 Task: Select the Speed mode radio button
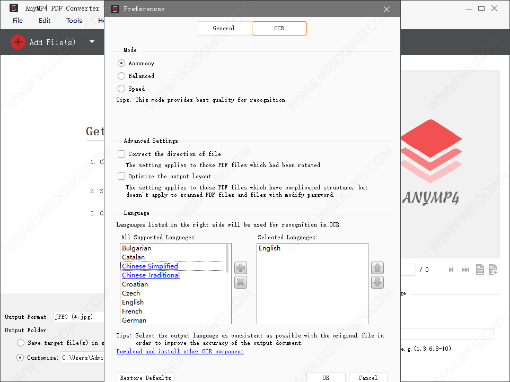[x=121, y=89]
